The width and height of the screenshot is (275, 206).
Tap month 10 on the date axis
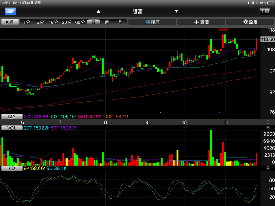(x=184, y=122)
